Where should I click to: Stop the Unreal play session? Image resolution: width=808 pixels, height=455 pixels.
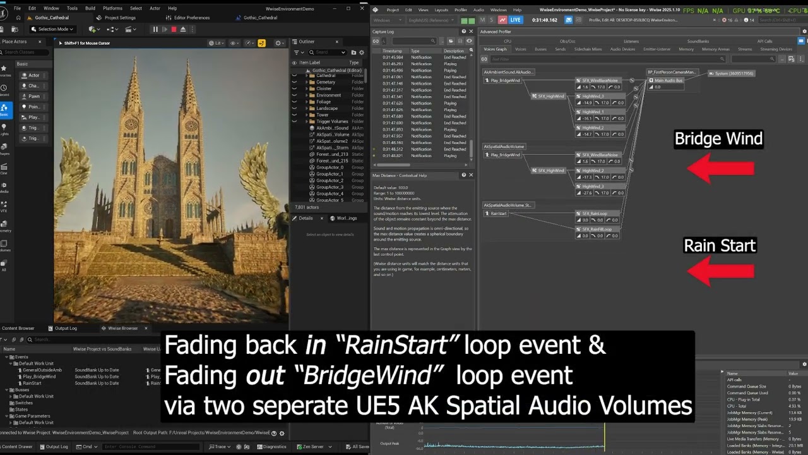[174, 29]
